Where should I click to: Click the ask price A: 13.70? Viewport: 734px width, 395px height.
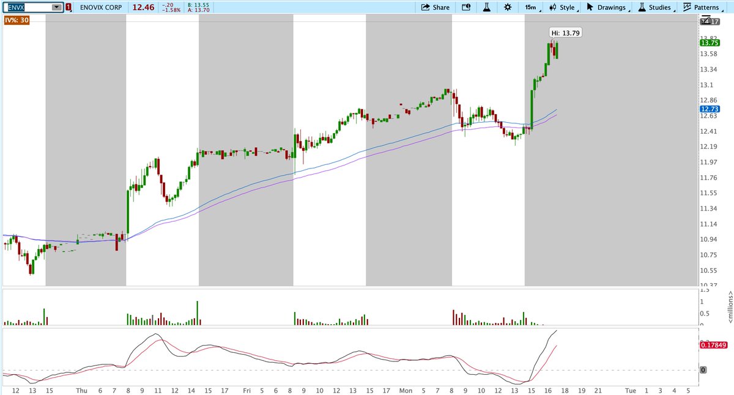click(198, 10)
